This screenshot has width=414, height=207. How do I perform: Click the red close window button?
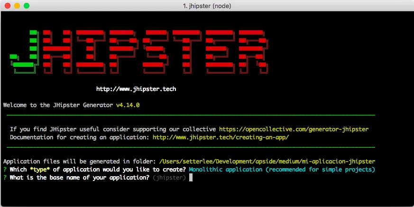pyautogui.click(x=8, y=6)
